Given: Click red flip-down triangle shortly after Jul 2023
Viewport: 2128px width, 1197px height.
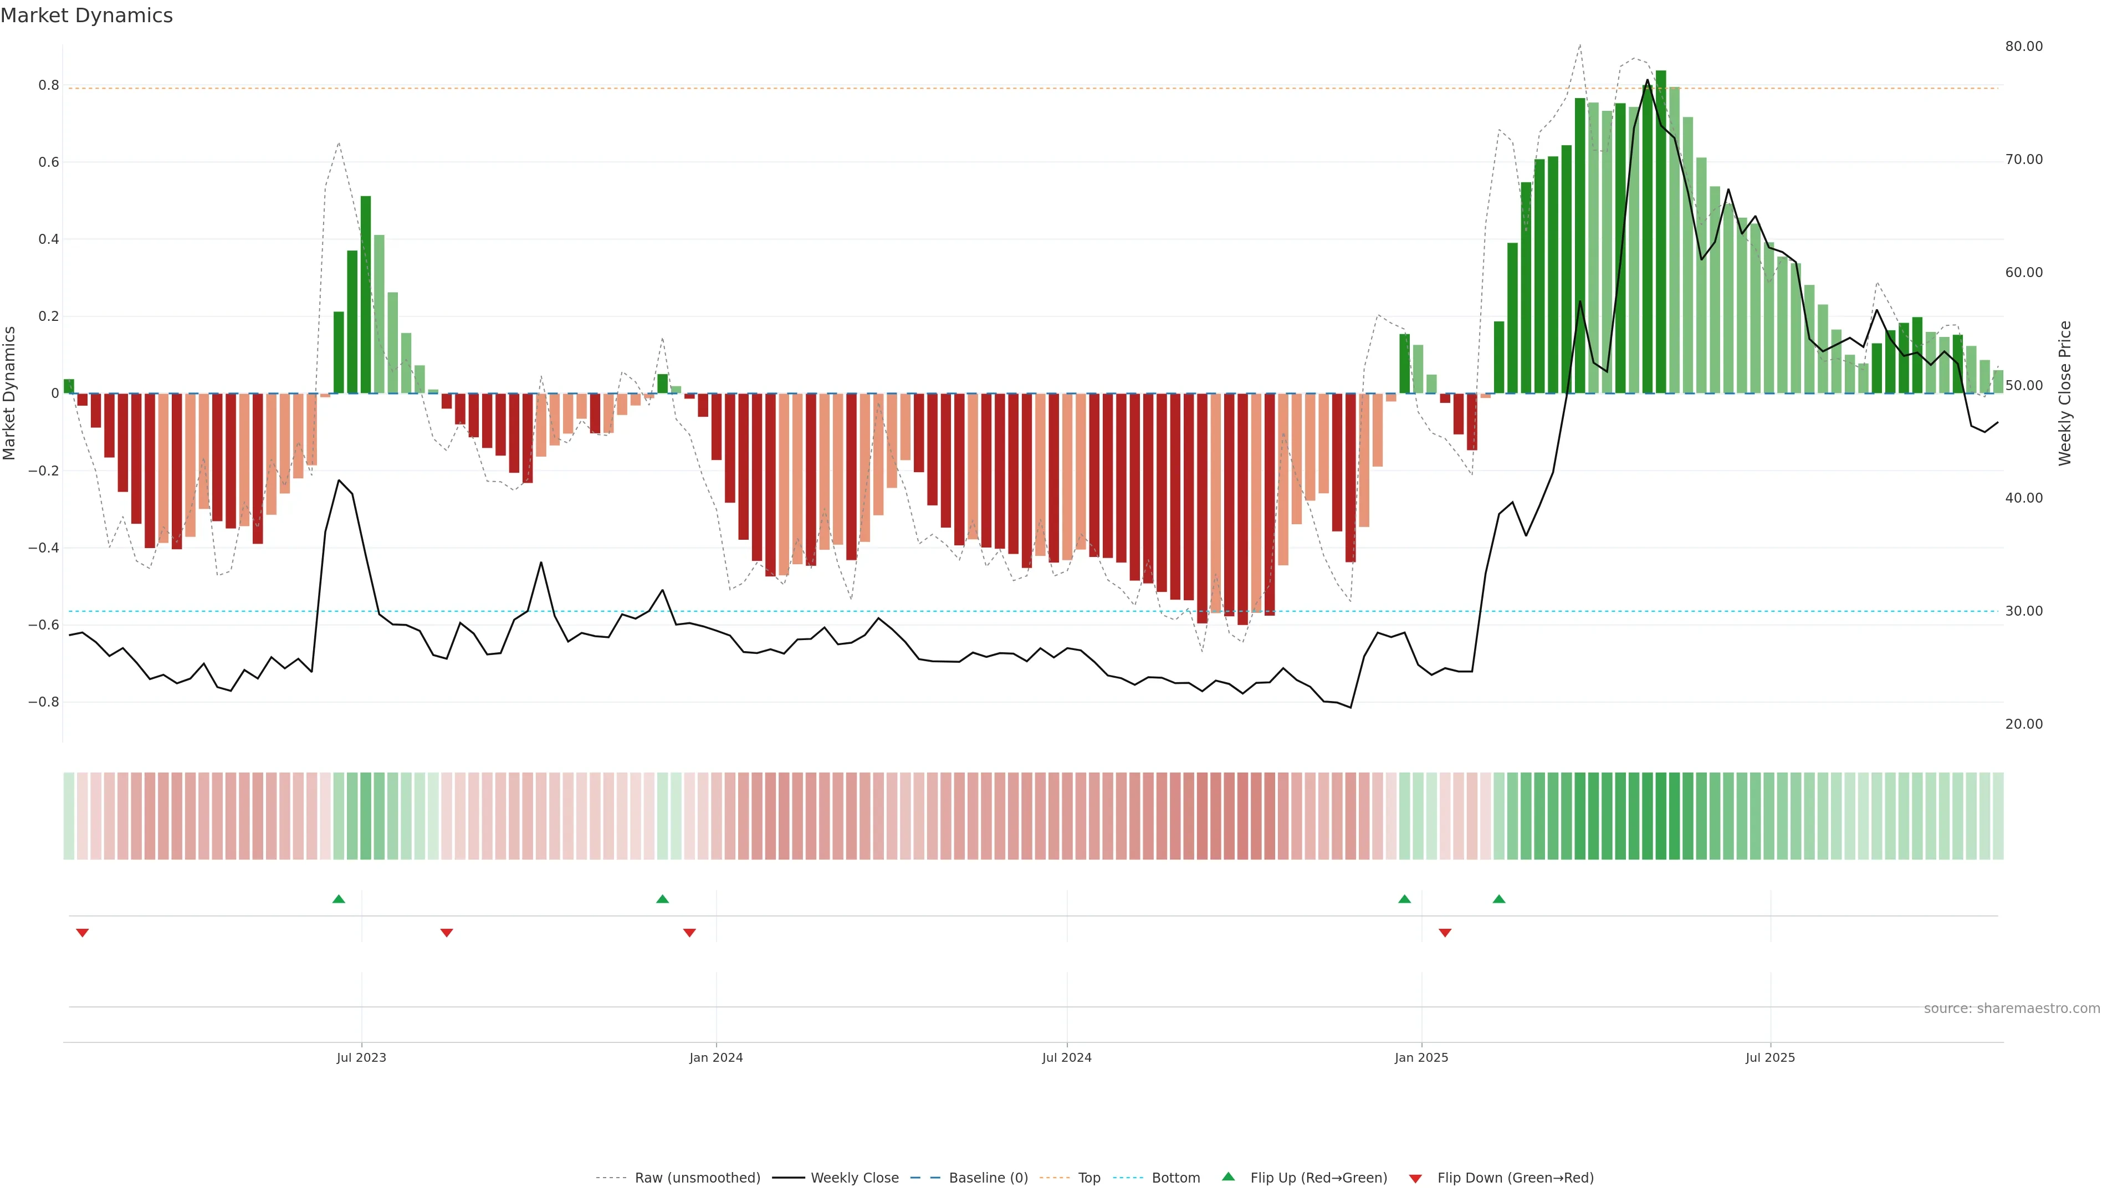Looking at the screenshot, I should [x=447, y=933].
